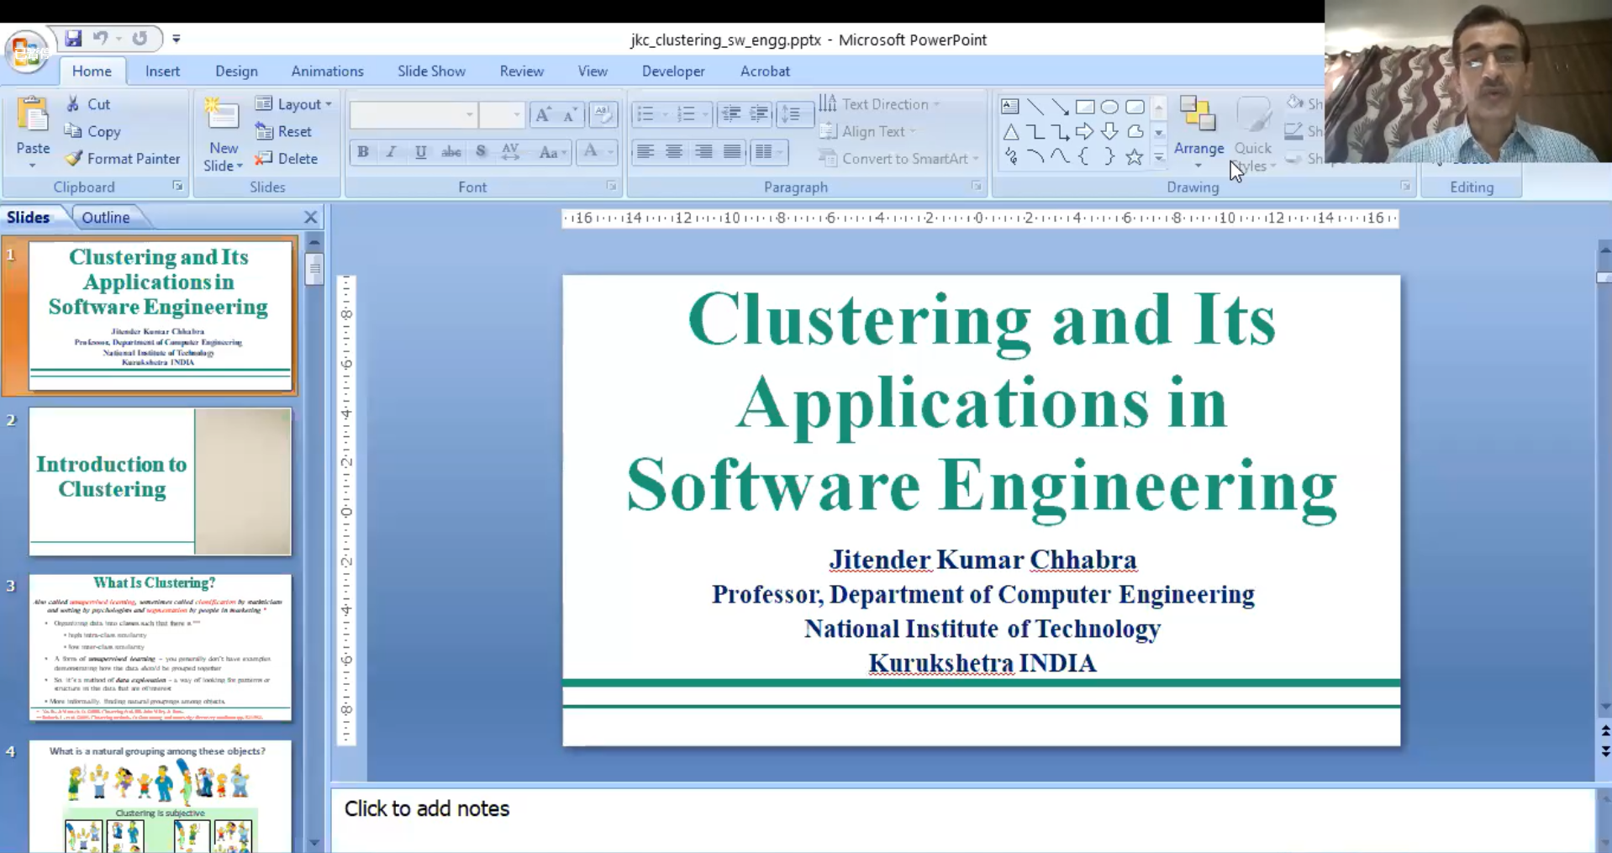Screen dimensions: 1612x853
Task: Undo the last action
Action: click(x=101, y=39)
